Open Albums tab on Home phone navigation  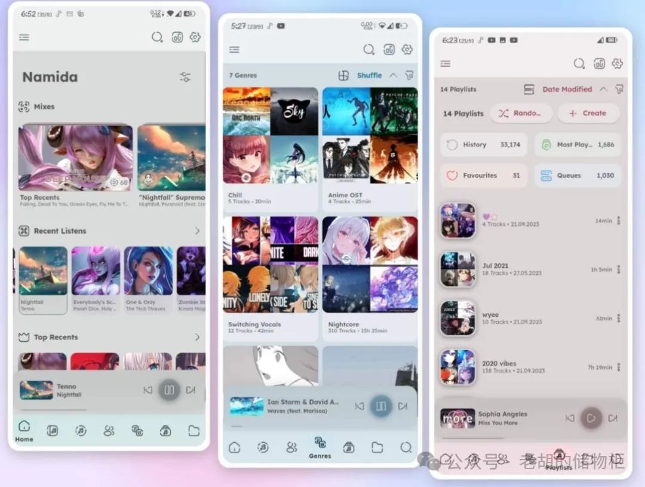(81, 431)
